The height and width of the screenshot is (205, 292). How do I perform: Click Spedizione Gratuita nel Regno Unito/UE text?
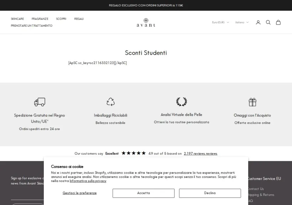click(40, 118)
